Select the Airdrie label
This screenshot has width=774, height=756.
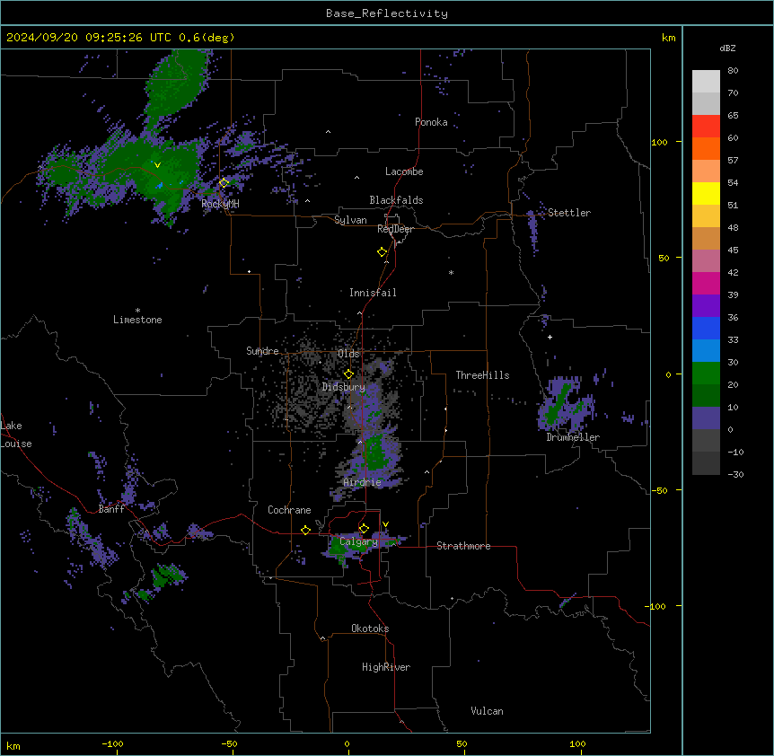[x=362, y=482]
